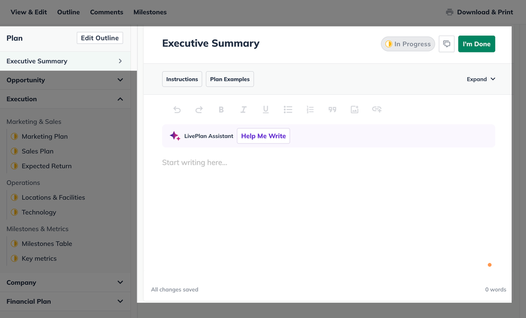
Task: Toggle underline formatting
Action: [266, 109]
